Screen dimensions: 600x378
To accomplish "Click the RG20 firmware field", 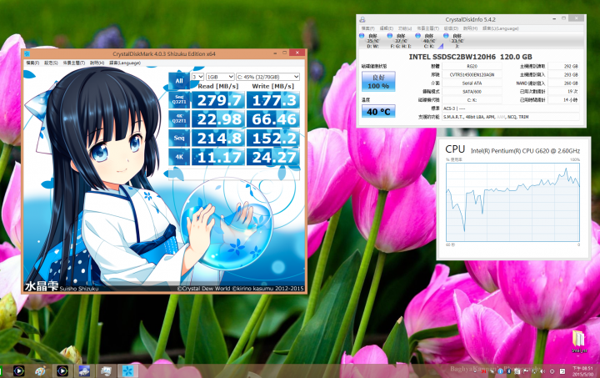I will pyautogui.click(x=472, y=66).
